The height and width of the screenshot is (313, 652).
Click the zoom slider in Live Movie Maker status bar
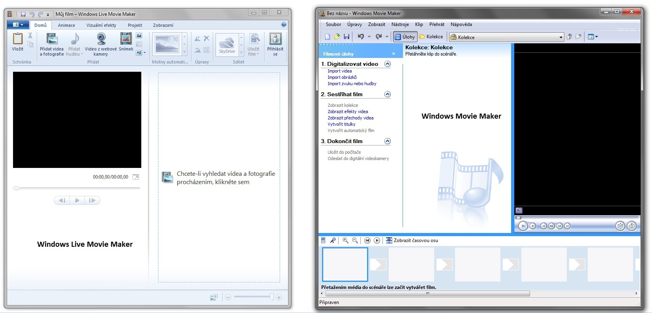tap(253, 297)
